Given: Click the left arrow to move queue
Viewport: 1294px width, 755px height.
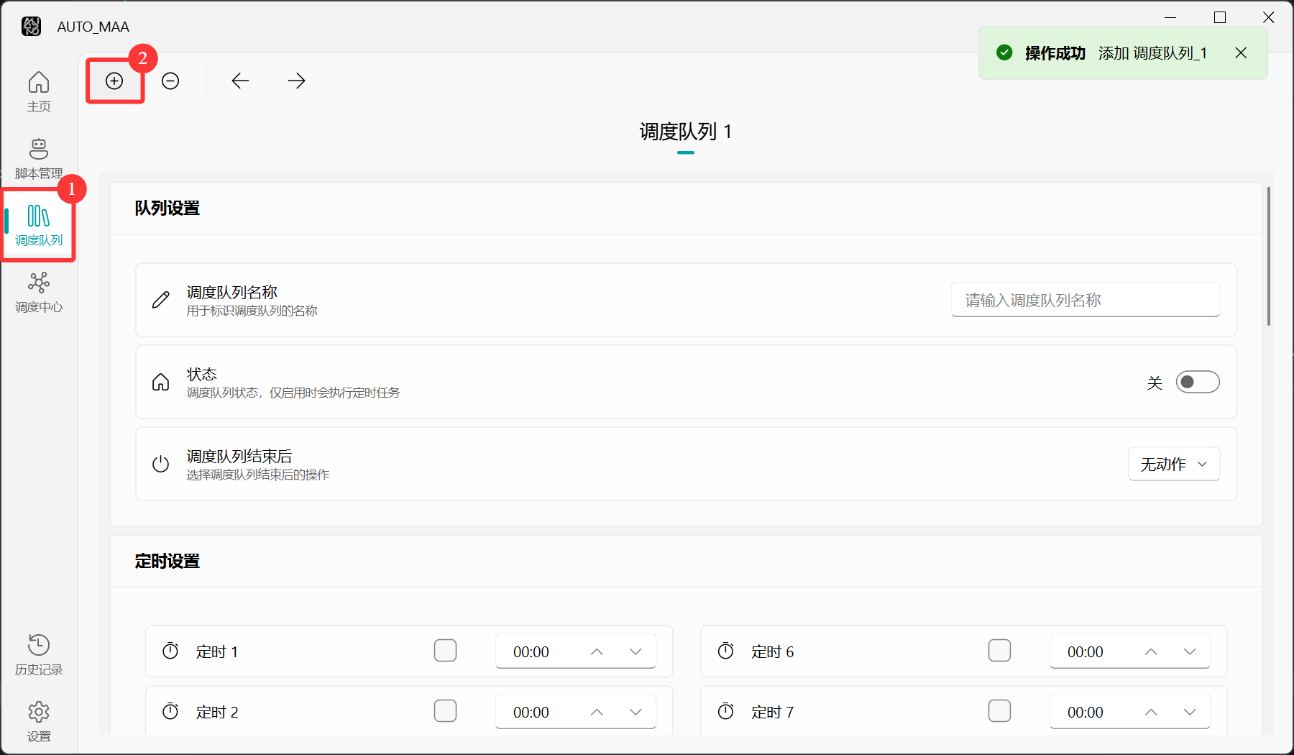Looking at the screenshot, I should (240, 81).
